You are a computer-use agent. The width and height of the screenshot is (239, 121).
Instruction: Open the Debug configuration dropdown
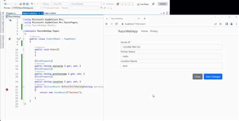pos(47,4)
